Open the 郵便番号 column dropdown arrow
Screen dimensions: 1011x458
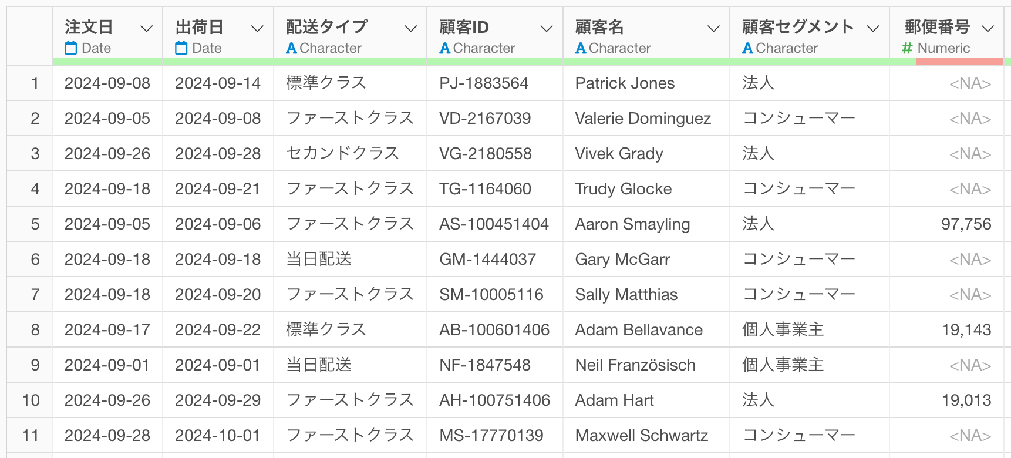coord(988,28)
